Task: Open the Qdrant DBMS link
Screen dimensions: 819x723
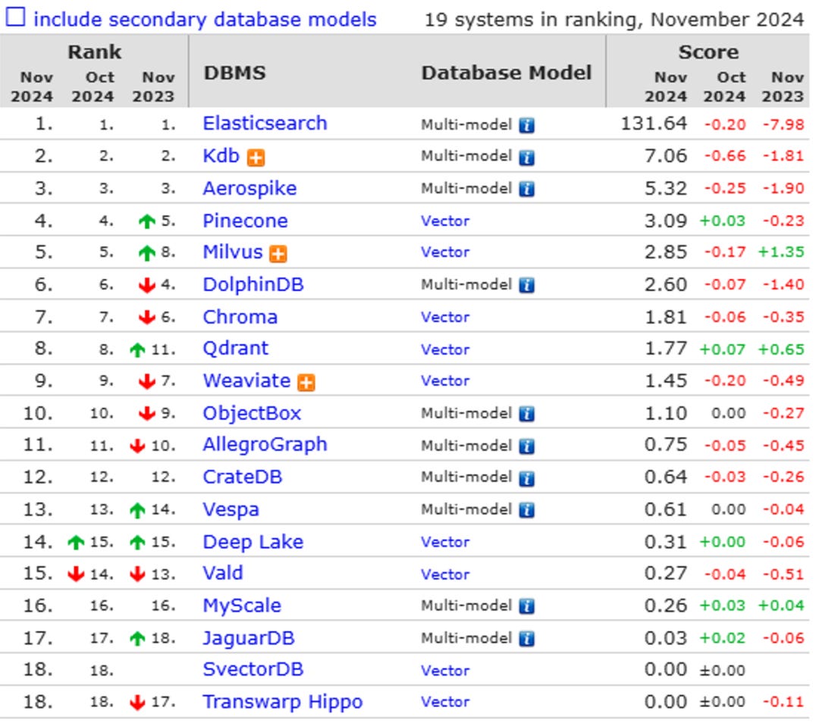Action: (x=236, y=348)
